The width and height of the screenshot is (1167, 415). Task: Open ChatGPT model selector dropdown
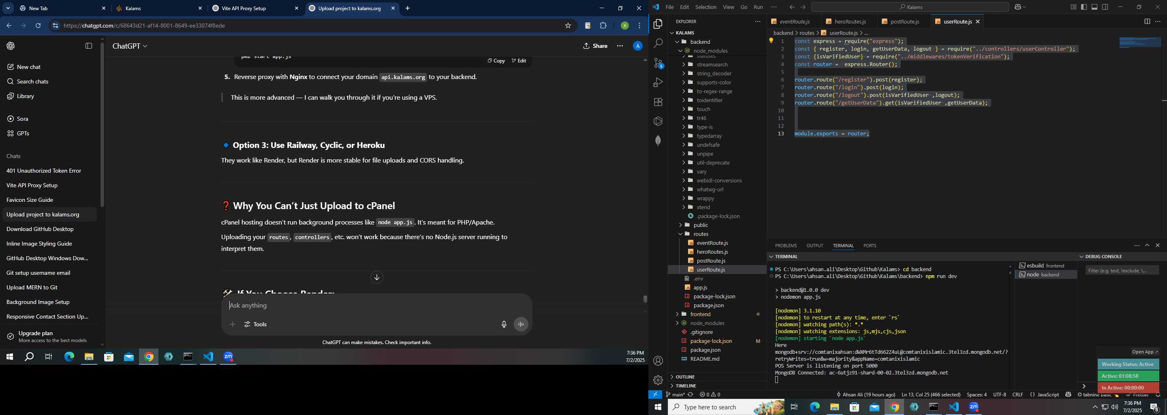[x=130, y=46]
